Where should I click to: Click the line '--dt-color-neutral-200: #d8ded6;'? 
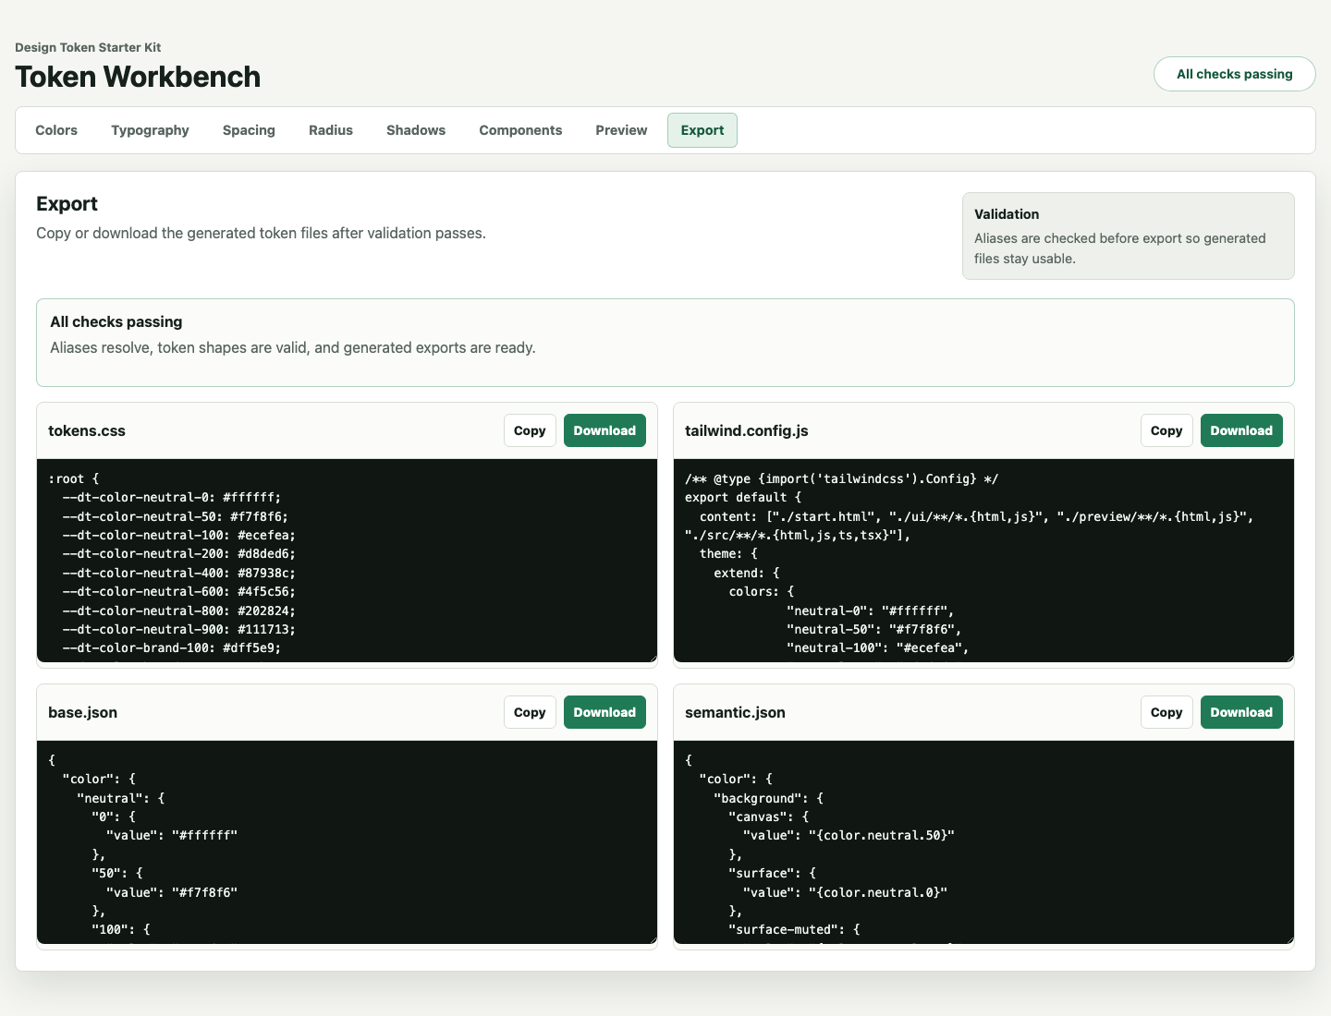(x=179, y=553)
